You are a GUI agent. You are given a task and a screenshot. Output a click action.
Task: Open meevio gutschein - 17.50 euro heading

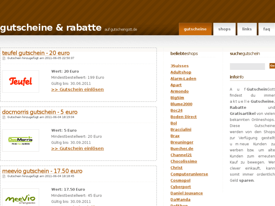coord(42,171)
